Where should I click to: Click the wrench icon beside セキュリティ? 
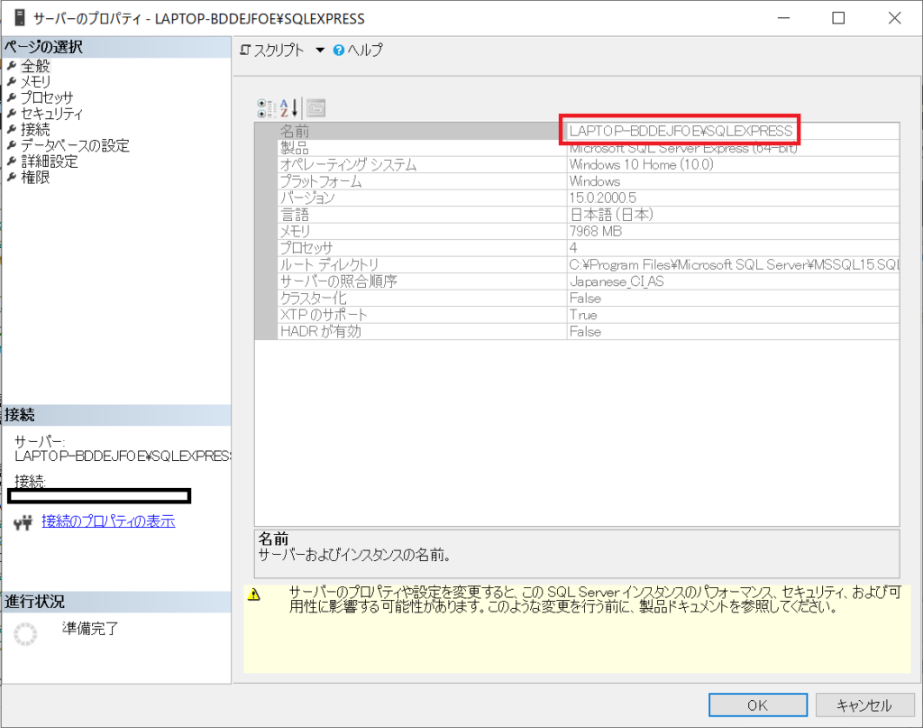[13, 112]
